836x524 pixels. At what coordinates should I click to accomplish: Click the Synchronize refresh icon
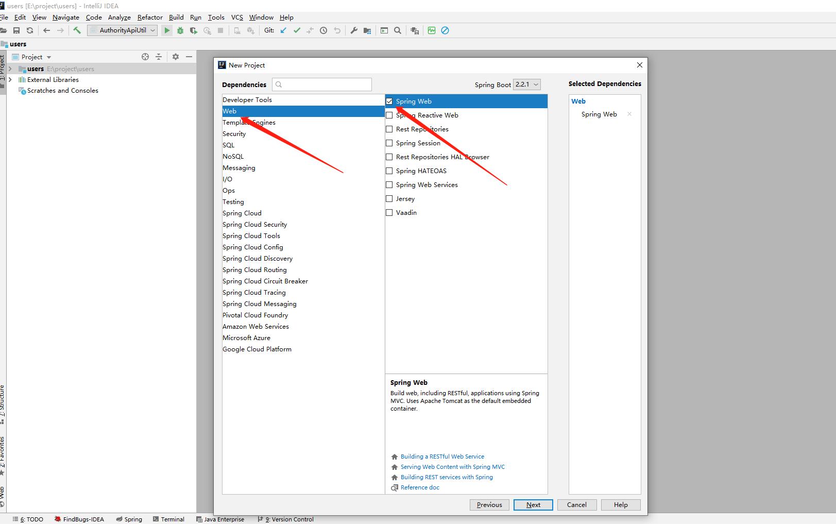[30, 30]
